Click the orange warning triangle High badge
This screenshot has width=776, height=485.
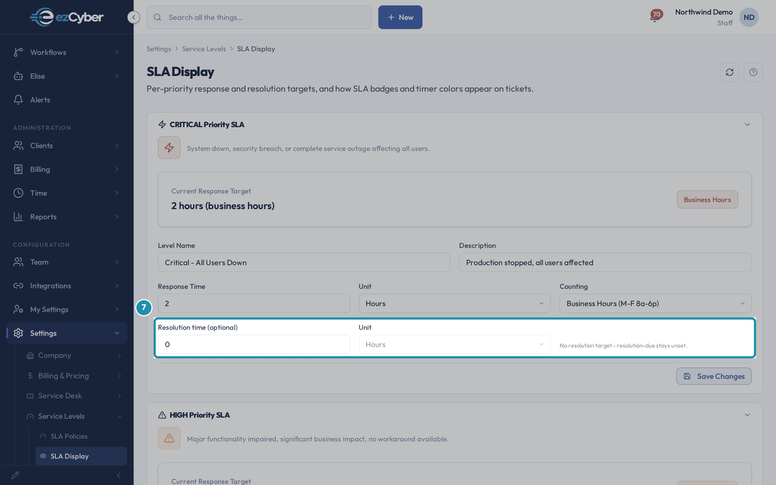point(169,438)
